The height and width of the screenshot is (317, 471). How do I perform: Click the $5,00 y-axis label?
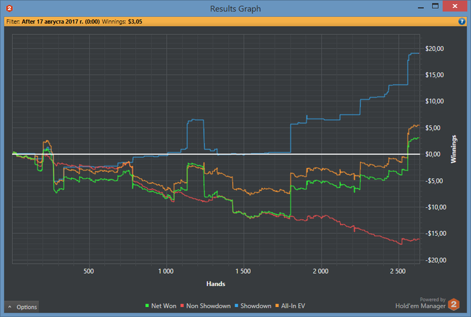point(433,128)
